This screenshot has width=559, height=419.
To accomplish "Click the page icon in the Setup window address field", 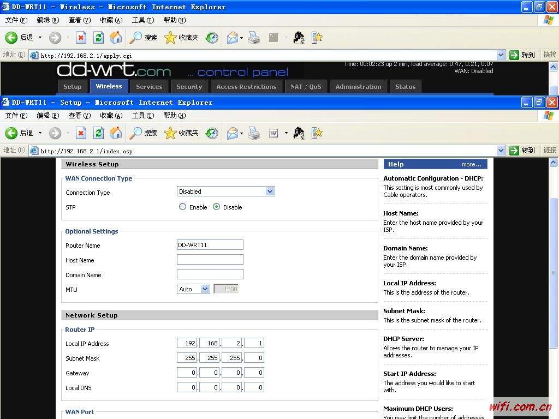I will (x=34, y=151).
